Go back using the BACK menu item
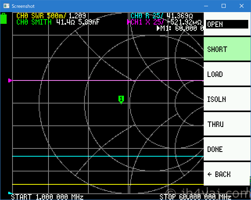This screenshot has height=200, width=251. (227, 174)
